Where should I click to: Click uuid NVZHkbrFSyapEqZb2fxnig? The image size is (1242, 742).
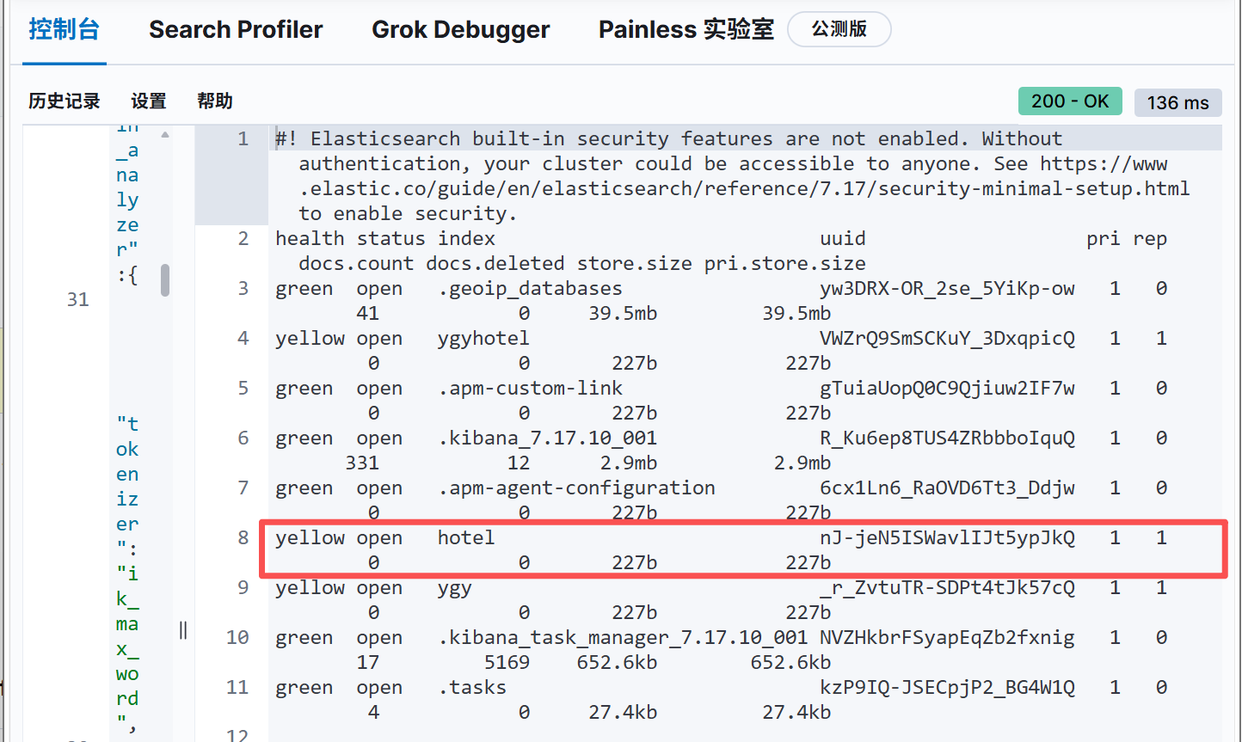[947, 637]
